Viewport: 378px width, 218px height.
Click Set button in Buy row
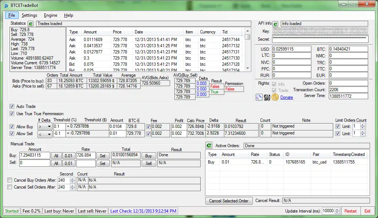point(103,156)
